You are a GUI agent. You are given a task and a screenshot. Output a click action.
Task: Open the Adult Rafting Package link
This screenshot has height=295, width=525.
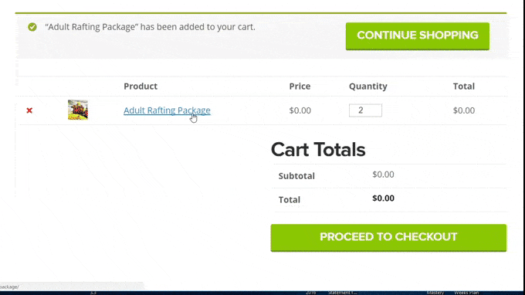[167, 110]
